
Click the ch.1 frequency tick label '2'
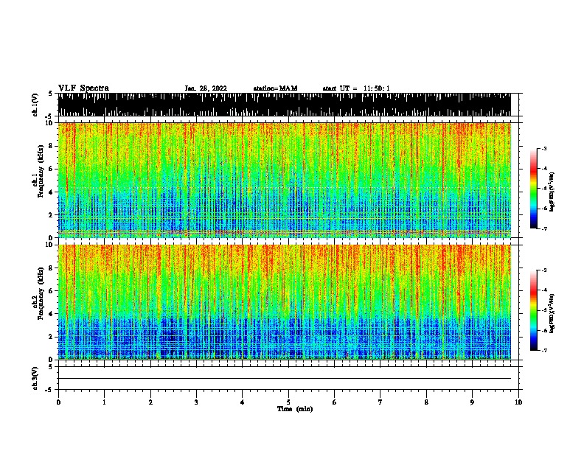tap(51, 215)
